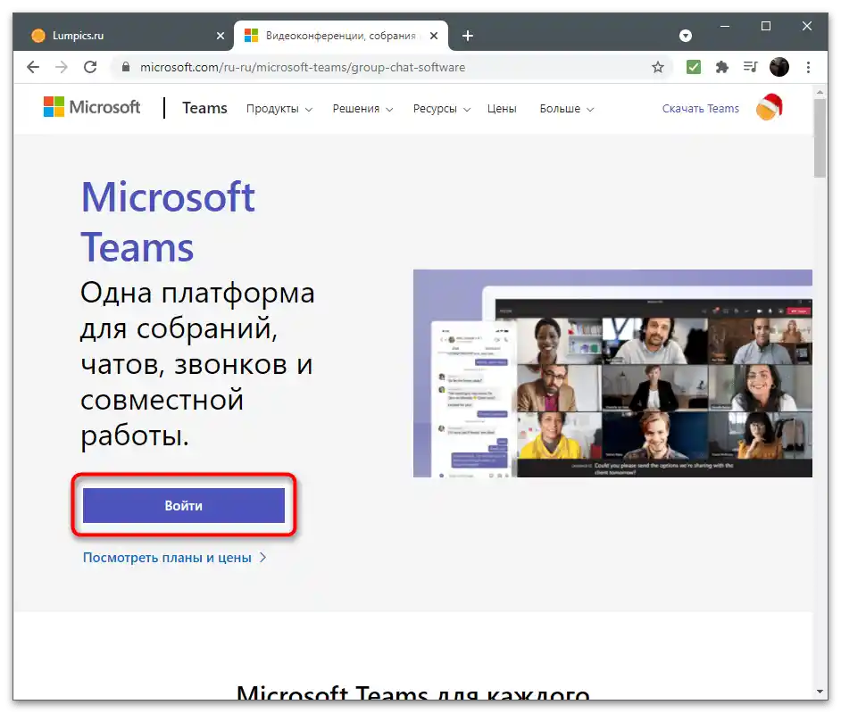Expand the Решения menu
This screenshot has width=841, height=713.
(x=362, y=108)
